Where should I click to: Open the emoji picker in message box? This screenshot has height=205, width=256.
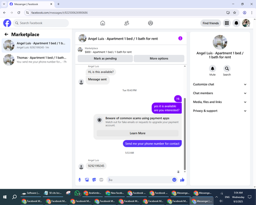pos(174,180)
